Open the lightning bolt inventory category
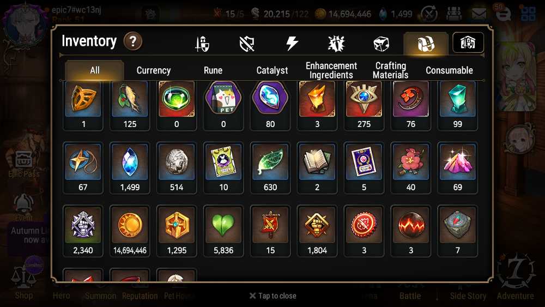The width and height of the screenshot is (545, 307). coord(292,44)
